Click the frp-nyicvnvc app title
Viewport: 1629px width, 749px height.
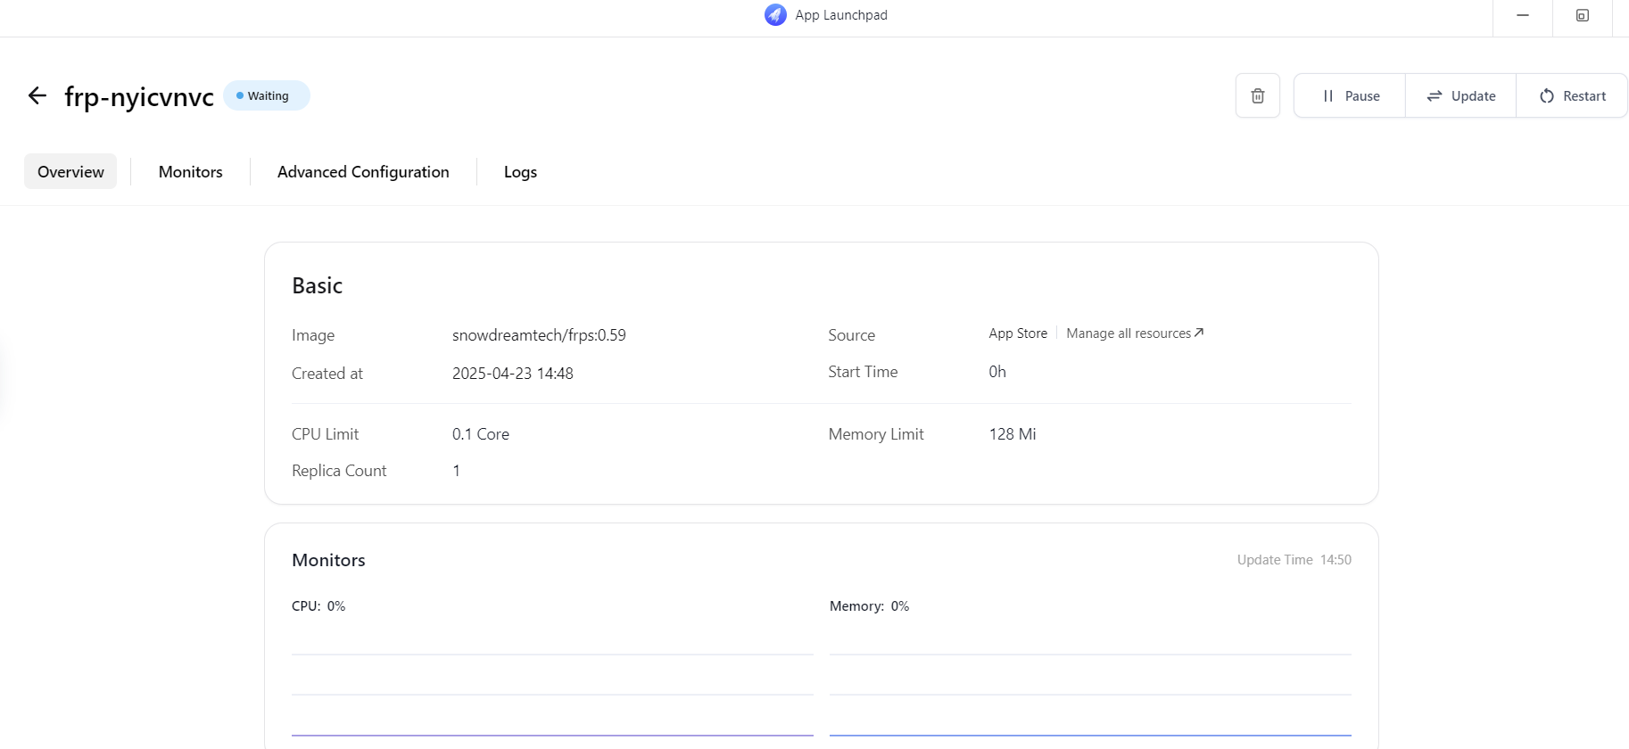[139, 96]
